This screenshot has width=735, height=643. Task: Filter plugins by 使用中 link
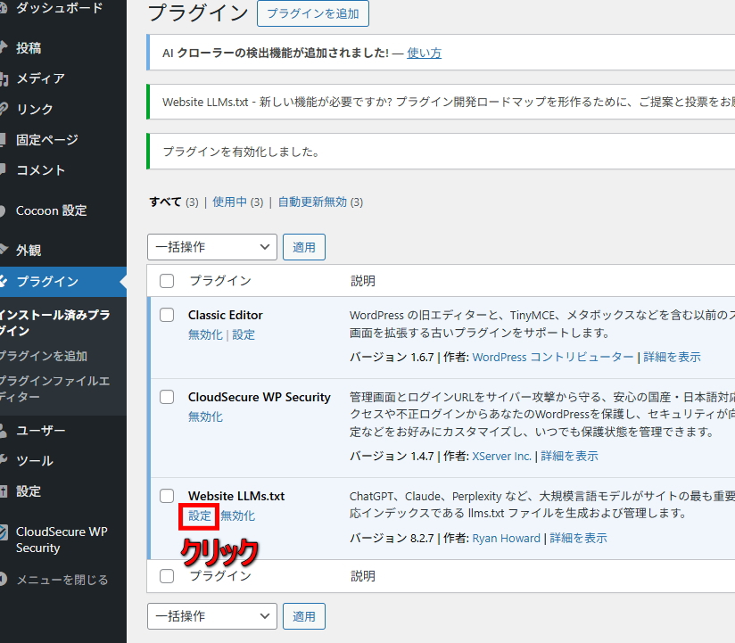coord(229,202)
